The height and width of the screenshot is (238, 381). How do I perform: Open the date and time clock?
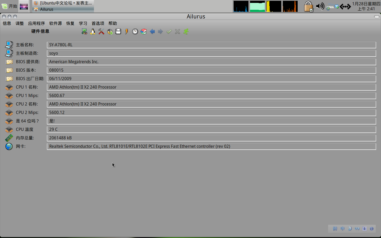point(366,6)
